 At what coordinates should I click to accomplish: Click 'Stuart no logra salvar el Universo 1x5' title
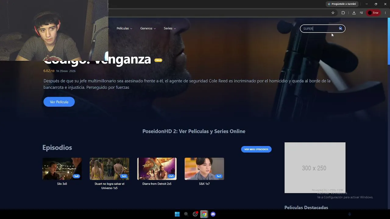(109, 186)
